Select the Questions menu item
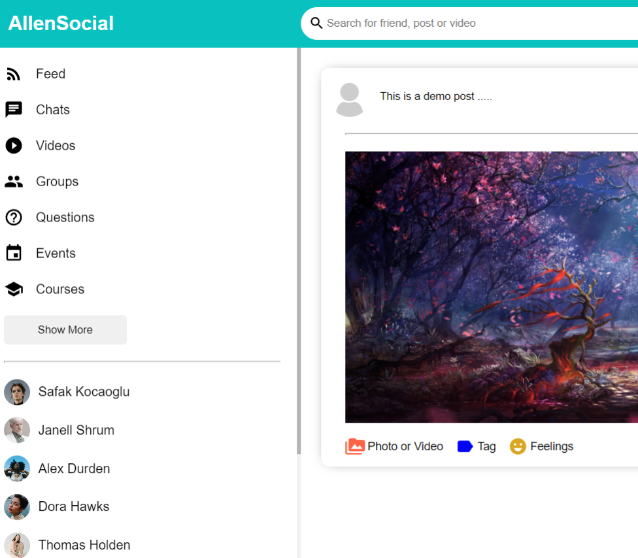638x558 pixels. coord(65,217)
